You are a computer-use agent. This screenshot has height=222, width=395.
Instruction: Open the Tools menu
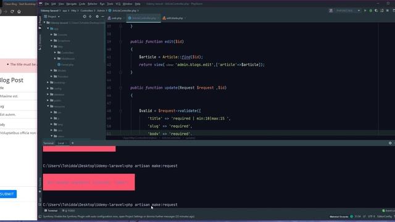pos(110,4)
